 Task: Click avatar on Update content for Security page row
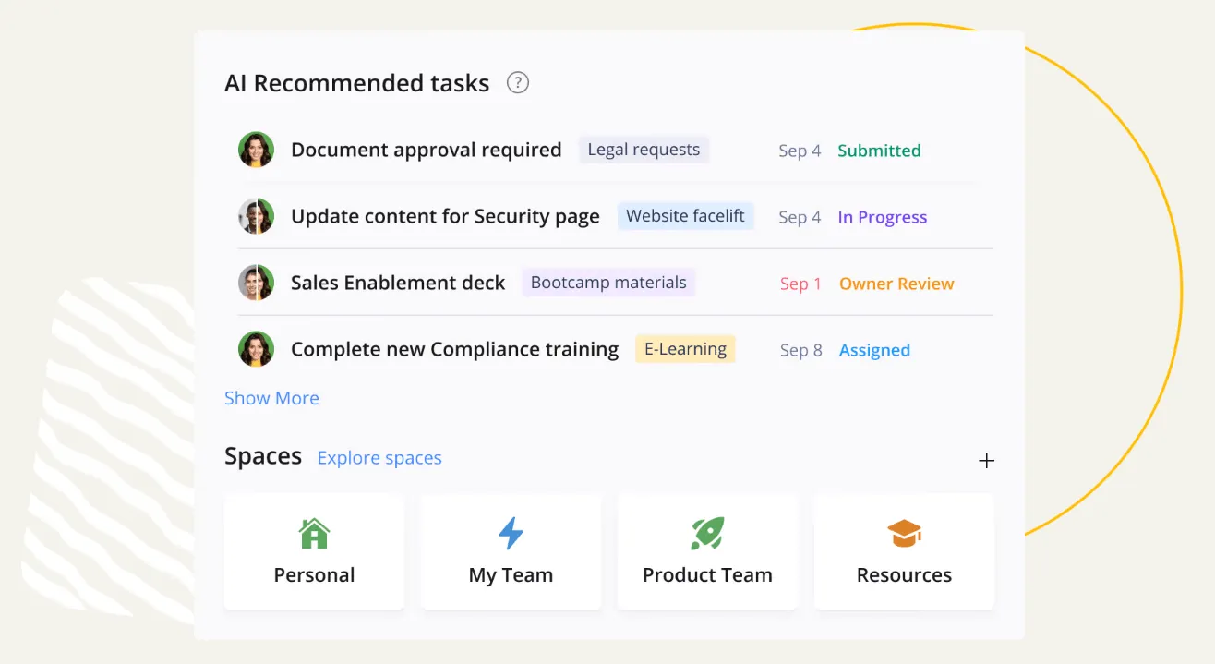[x=256, y=216]
